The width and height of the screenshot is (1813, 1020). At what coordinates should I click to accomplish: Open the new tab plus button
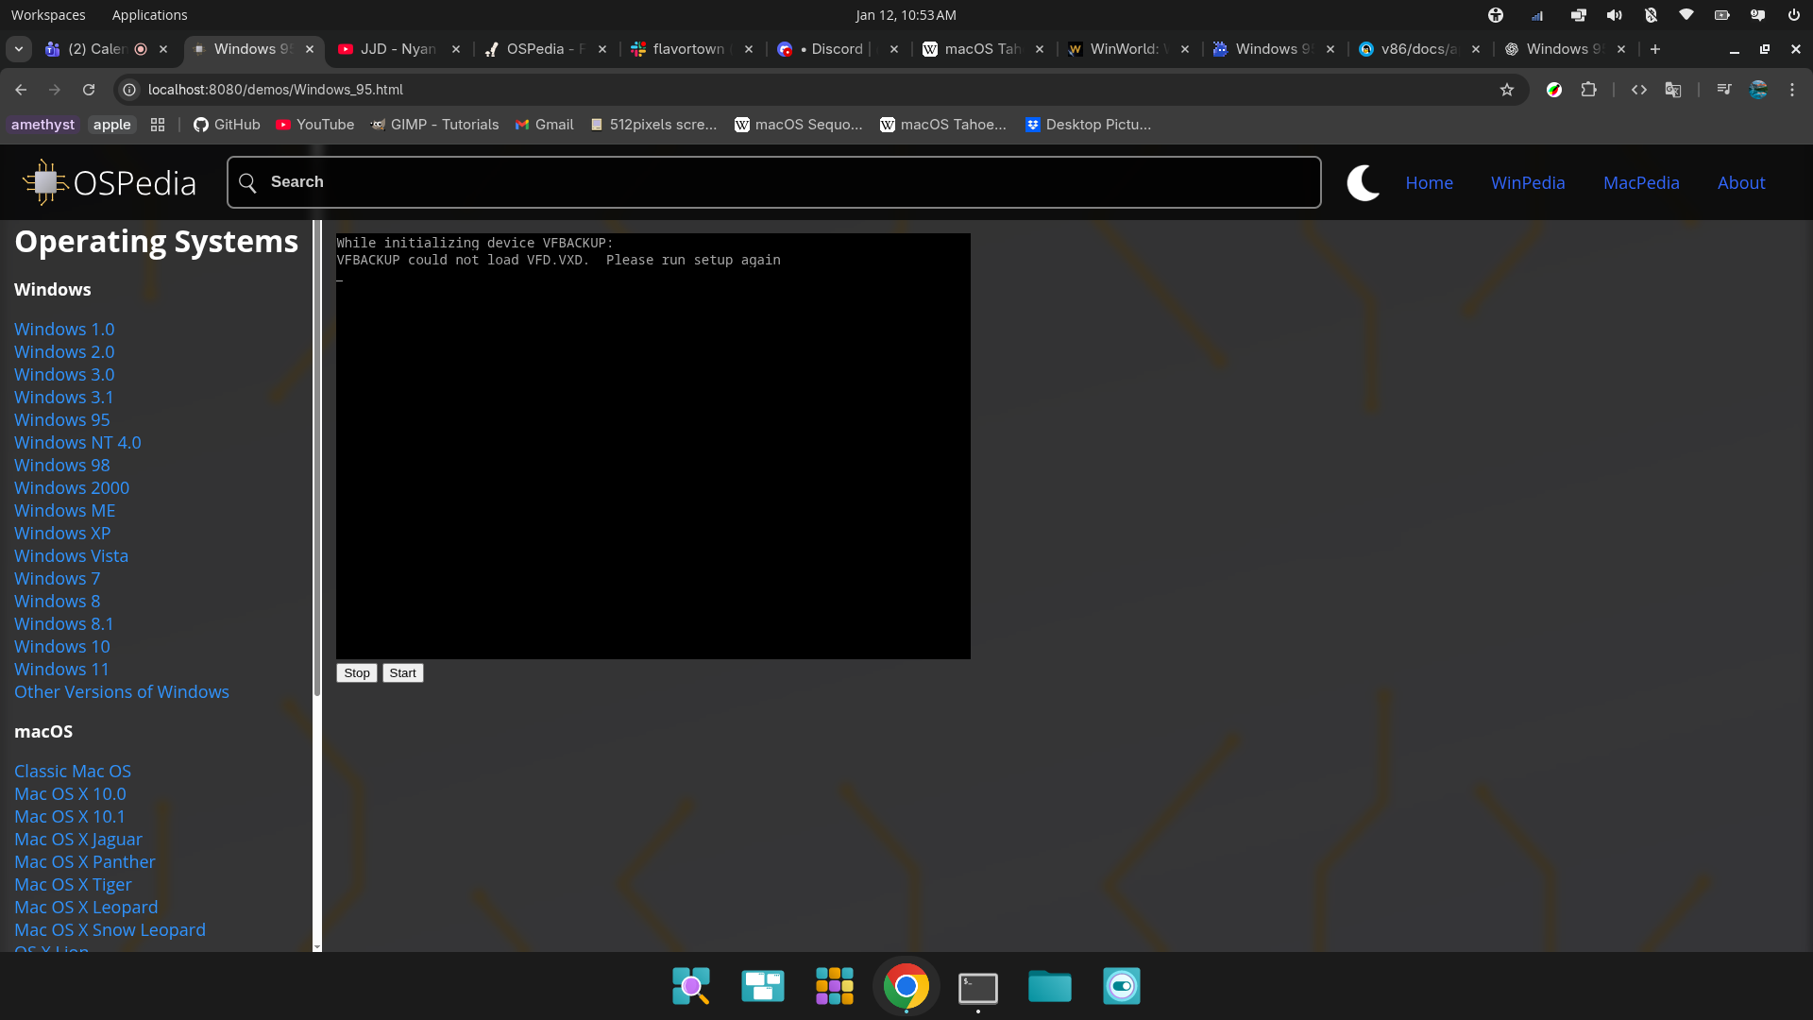click(x=1655, y=49)
